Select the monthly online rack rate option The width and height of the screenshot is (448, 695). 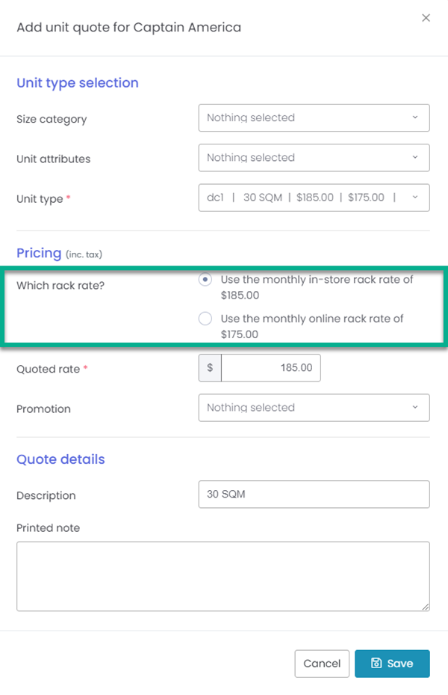click(x=205, y=319)
